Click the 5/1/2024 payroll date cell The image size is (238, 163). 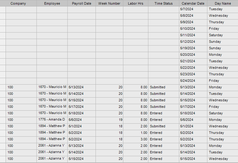(82, 126)
